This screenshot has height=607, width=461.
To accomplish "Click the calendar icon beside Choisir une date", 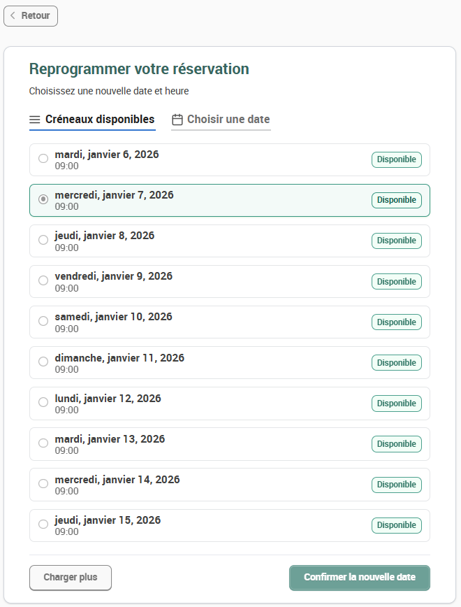I will (x=177, y=120).
